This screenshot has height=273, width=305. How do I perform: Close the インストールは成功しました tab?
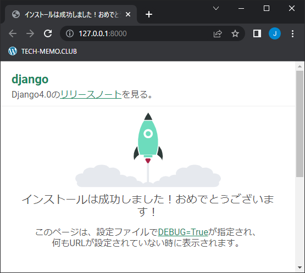pos(128,14)
